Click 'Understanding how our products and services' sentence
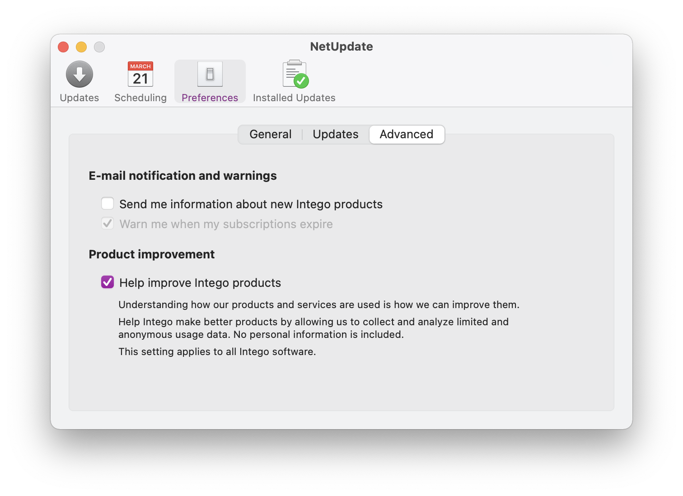The image size is (683, 496). (x=319, y=304)
